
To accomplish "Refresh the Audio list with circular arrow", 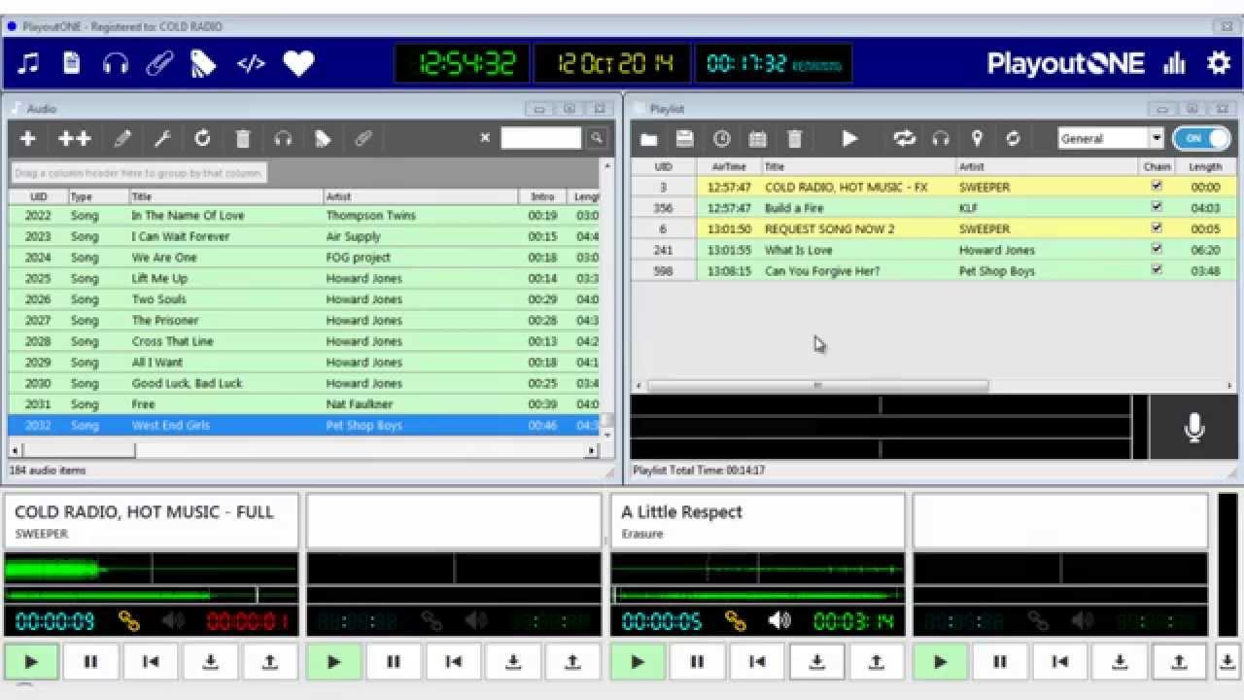I will [x=202, y=139].
